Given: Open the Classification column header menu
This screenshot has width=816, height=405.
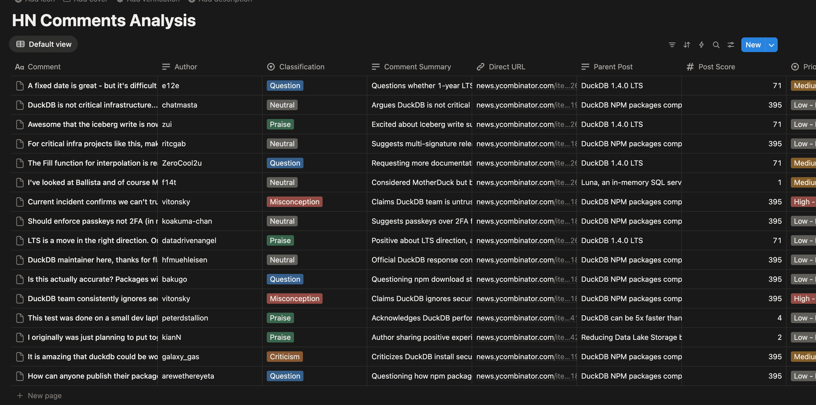Looking at the screenshot, I should tap(301, 67).
